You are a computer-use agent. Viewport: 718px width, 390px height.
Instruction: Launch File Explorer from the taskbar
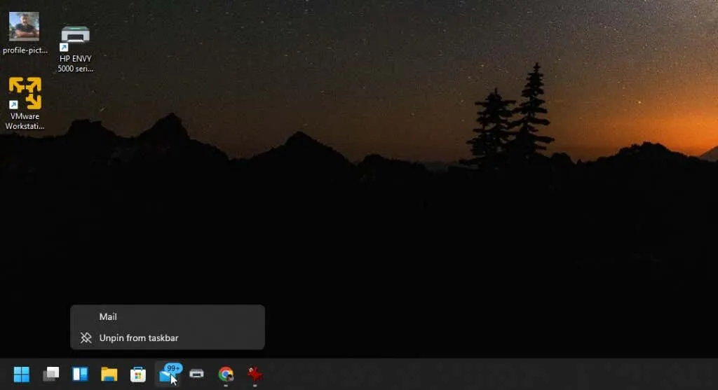click(109, 375)
